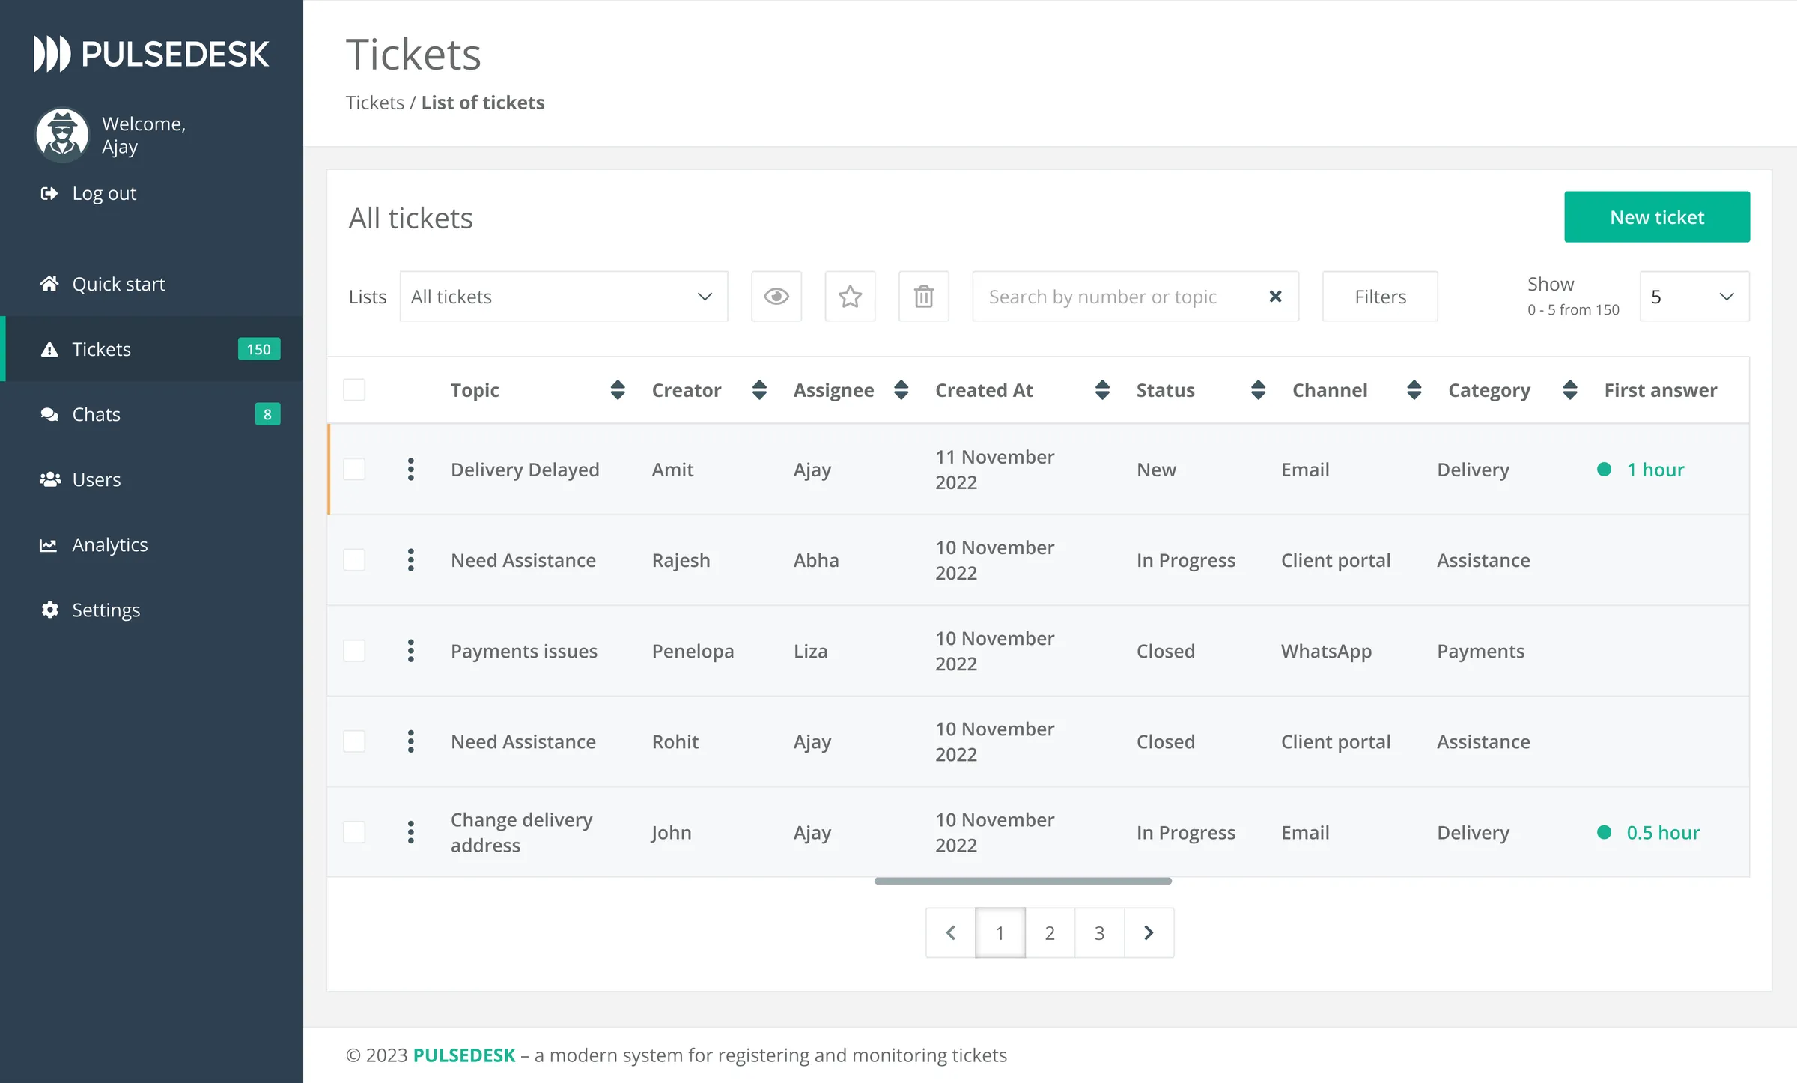
Task: Clear the search field using the X icon
Action: click(x=1274, y=296)
